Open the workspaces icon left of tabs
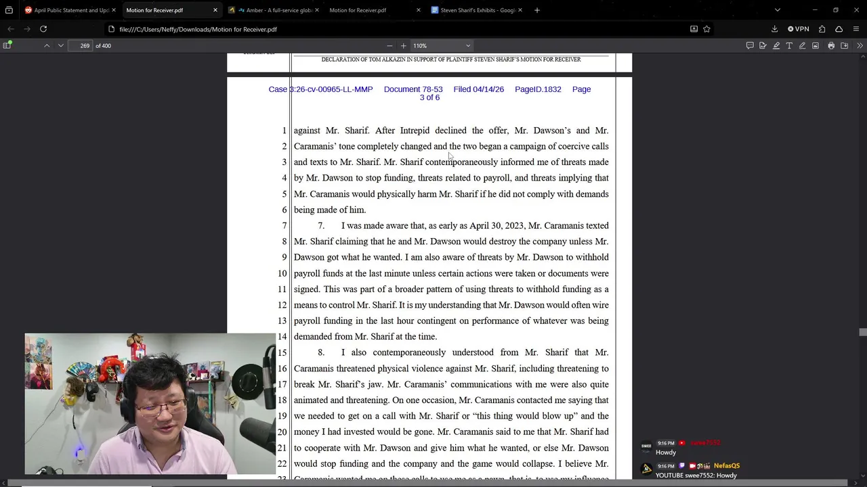Image resolution: width=867 pixels, height=487 pixels. click(9, 10)
